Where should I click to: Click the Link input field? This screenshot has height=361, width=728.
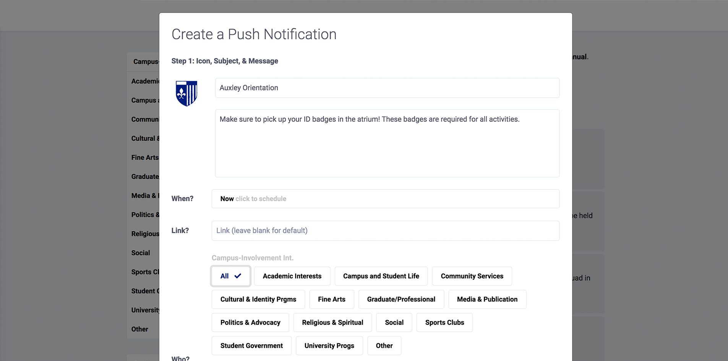[385, 231]
